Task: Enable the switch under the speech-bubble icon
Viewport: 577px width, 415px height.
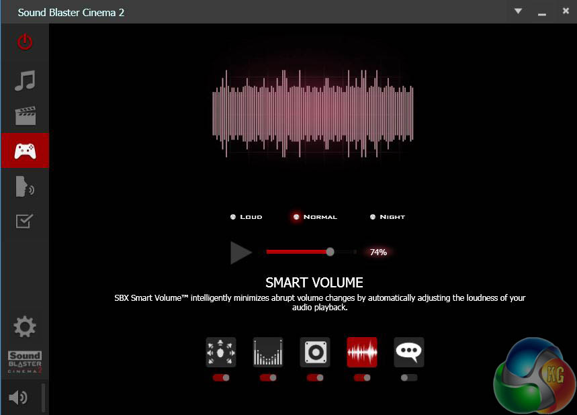Action: point(409,377)
